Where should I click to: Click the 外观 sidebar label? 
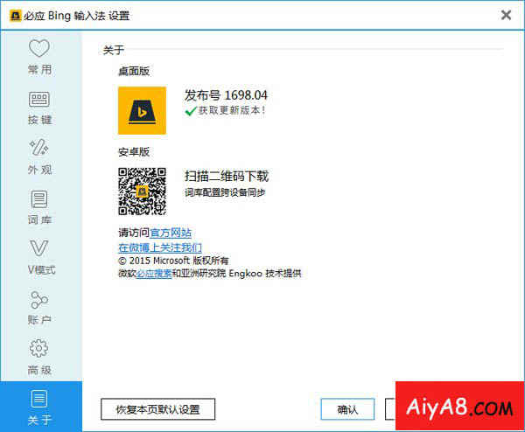40,170
